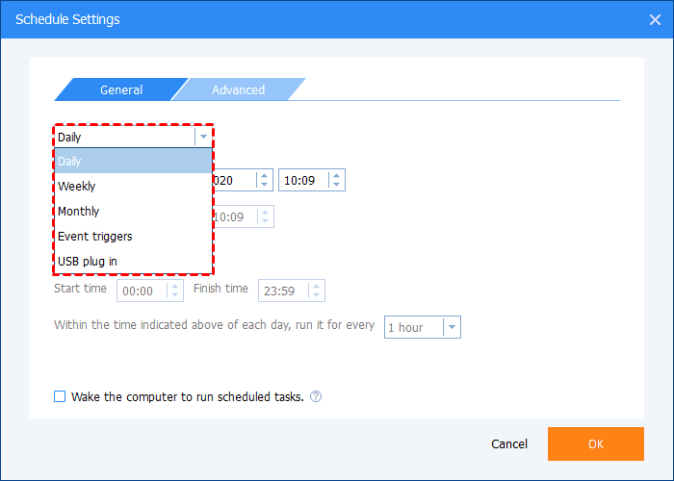Collapse the Daily schedule type dropdown
Viewport: 674px width, 481px height.
pyautogui.click(x=201, y=137)
